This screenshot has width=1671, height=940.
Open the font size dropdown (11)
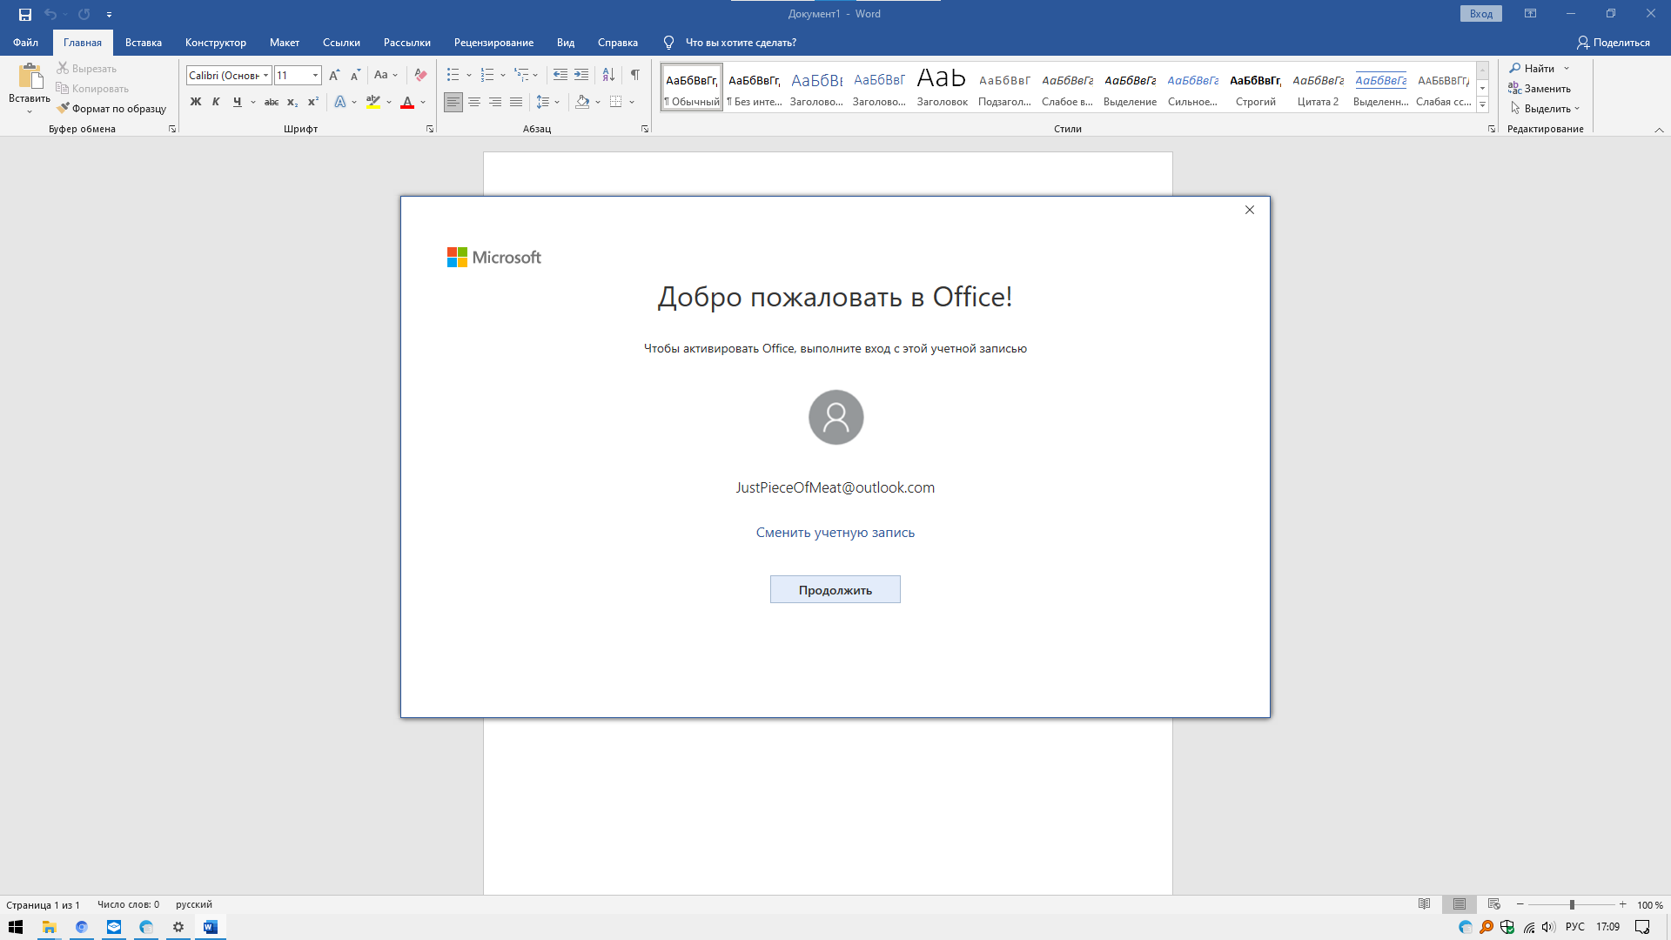(315, 76)
